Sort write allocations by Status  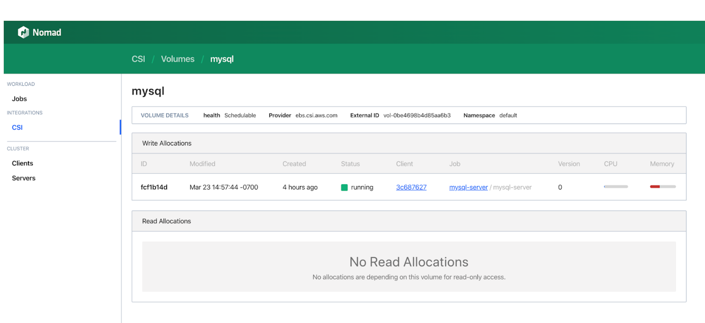350,163
